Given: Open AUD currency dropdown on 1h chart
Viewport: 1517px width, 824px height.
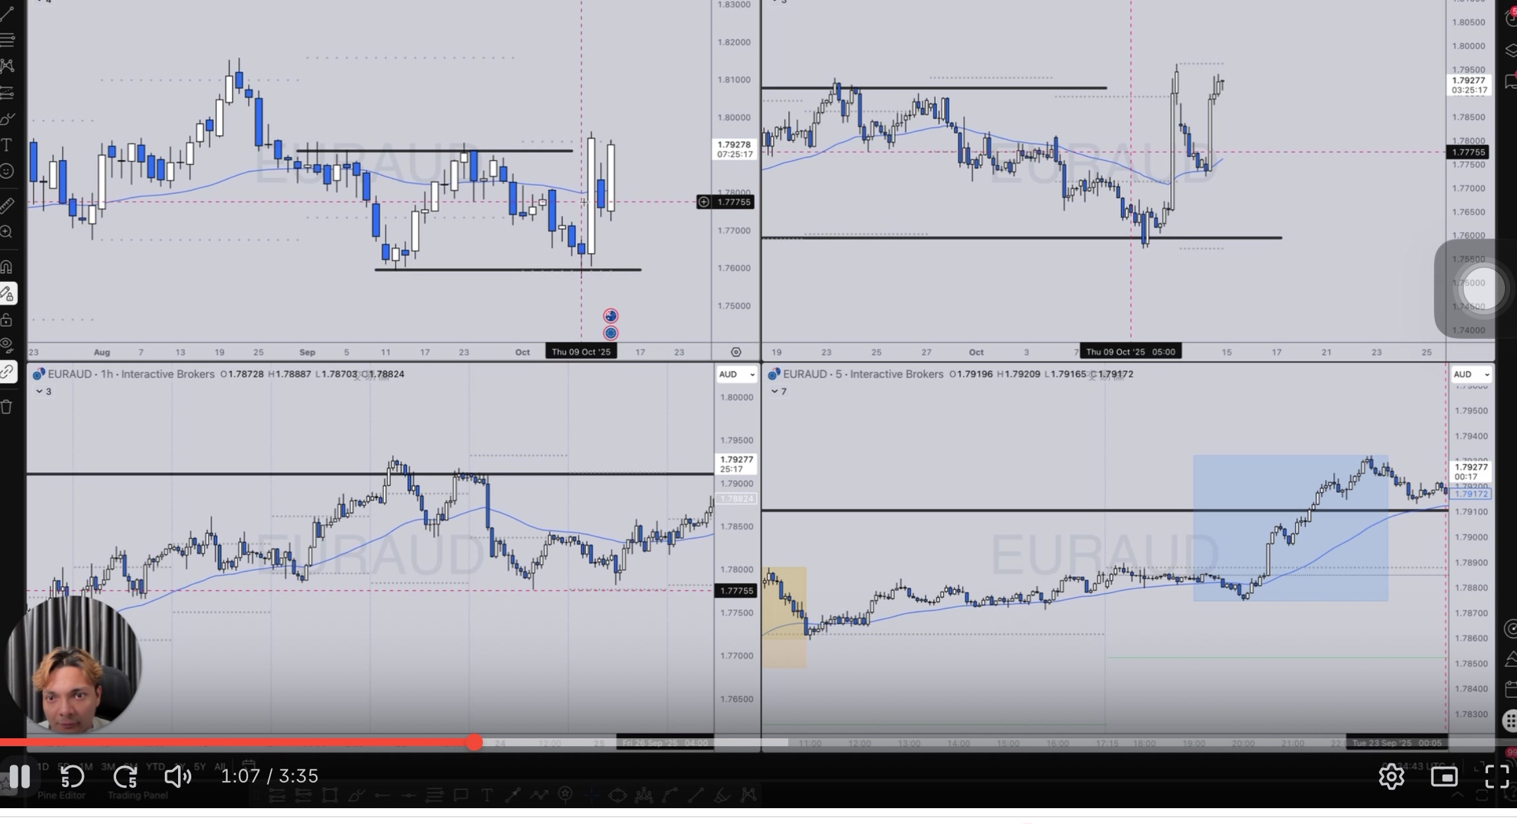Looking at the screenshot, I should (x=736, y=374).
